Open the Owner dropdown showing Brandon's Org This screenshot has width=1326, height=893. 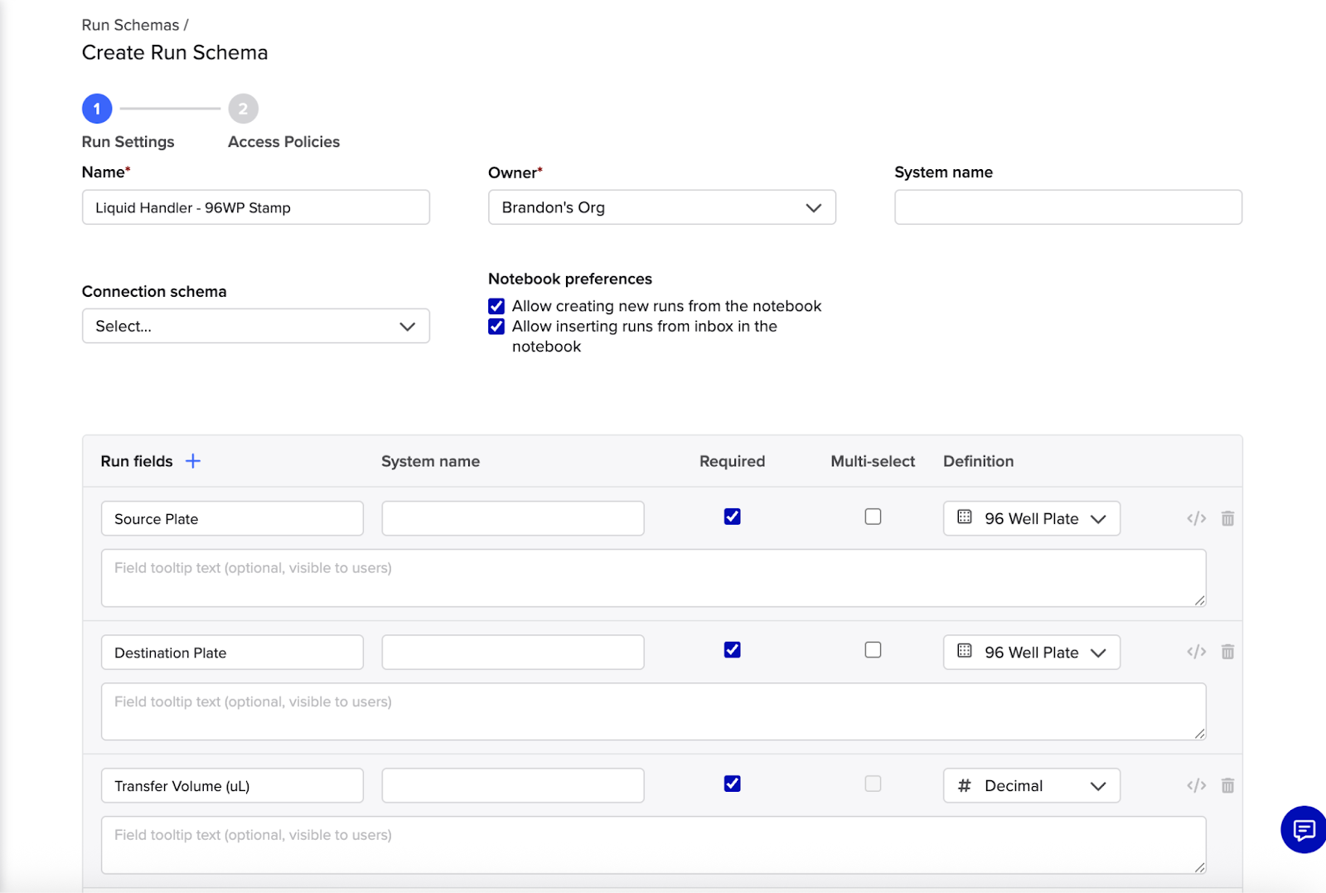661,207
